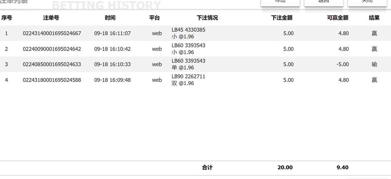Screen dimensions: 391x179
Task: Select bet number 02240090001695024642
Action: [x=52, y=49]
